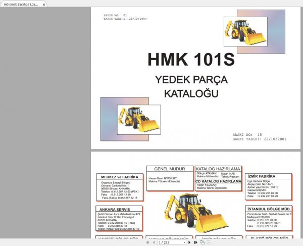Click the KATALOĞU heading
The image size is (303, 246).
(x=191, y=93)
